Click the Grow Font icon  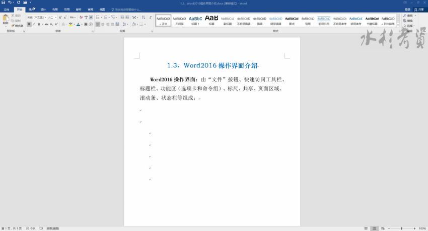coord(60,18)
